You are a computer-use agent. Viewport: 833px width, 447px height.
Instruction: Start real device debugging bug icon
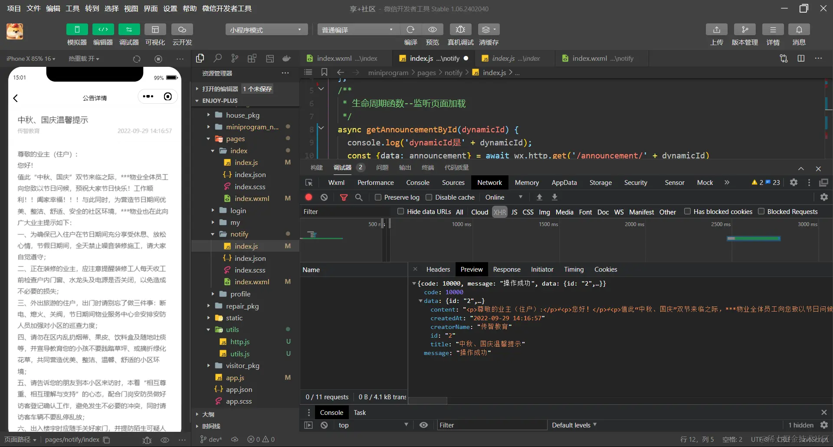click(460, 30)
